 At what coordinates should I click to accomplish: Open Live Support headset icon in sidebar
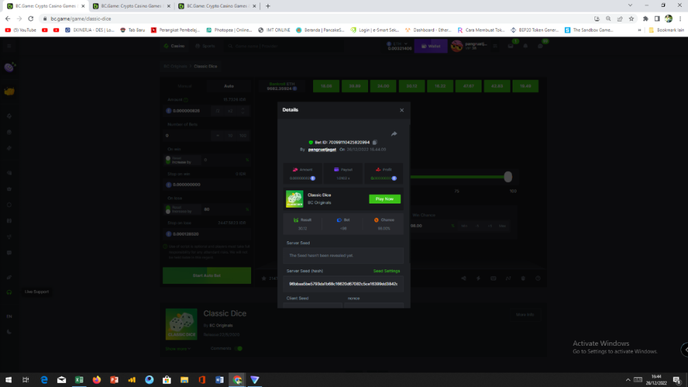coord(9,292)
